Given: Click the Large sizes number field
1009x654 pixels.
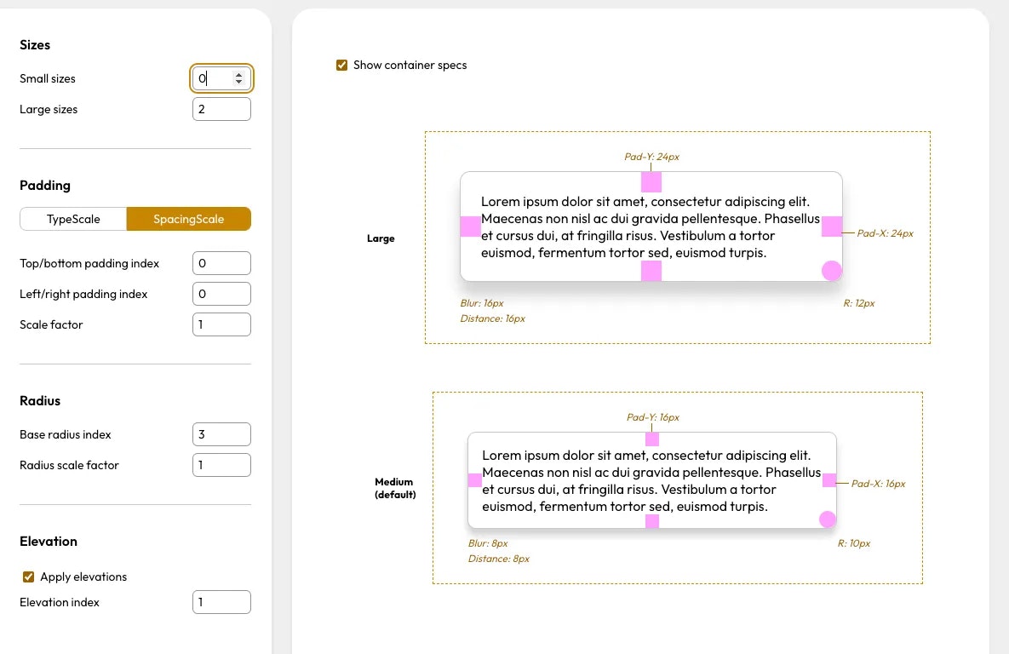Looking at the screenshot, I should click(221, 109).
